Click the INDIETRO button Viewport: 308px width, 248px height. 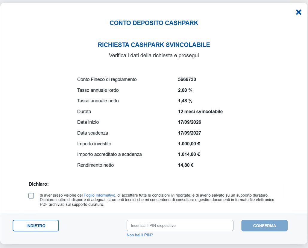(x=36, y=226)
